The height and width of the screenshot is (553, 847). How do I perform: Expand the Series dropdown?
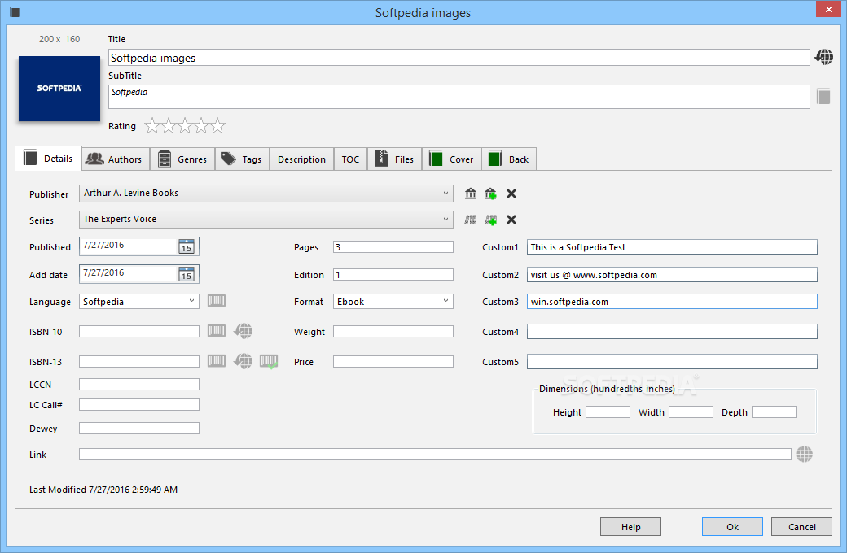(x=445, y=219)
